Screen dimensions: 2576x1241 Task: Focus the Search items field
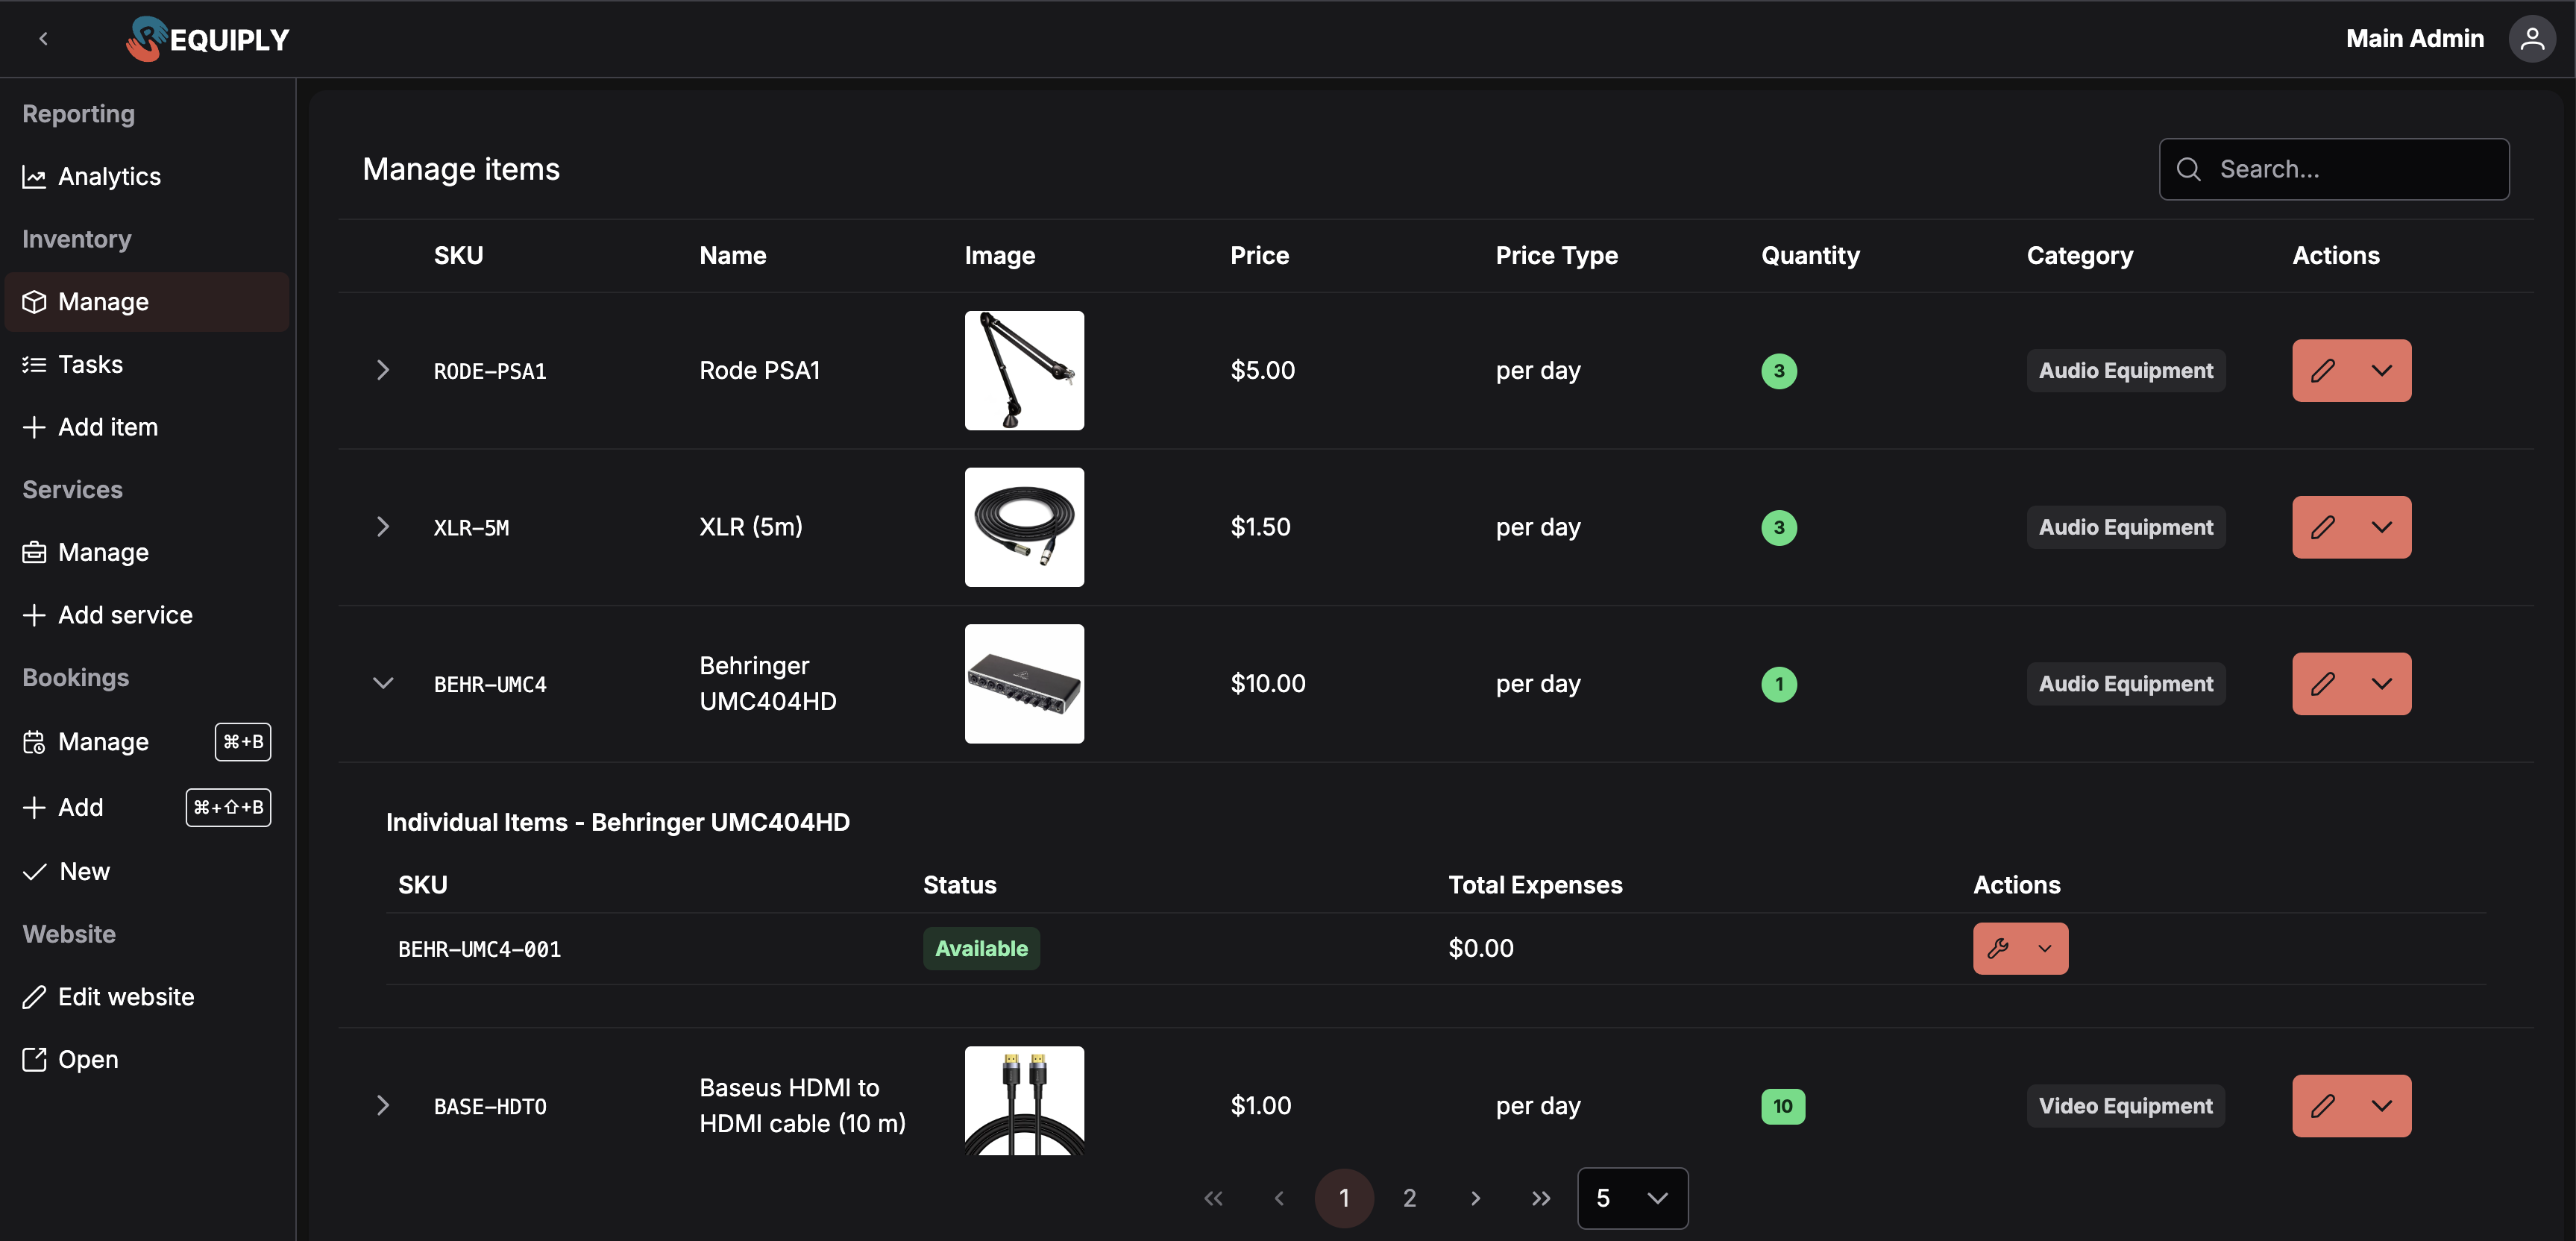pos(2350,169)
